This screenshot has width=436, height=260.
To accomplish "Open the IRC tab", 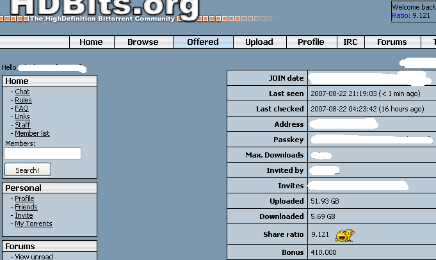I will point(350,42).
